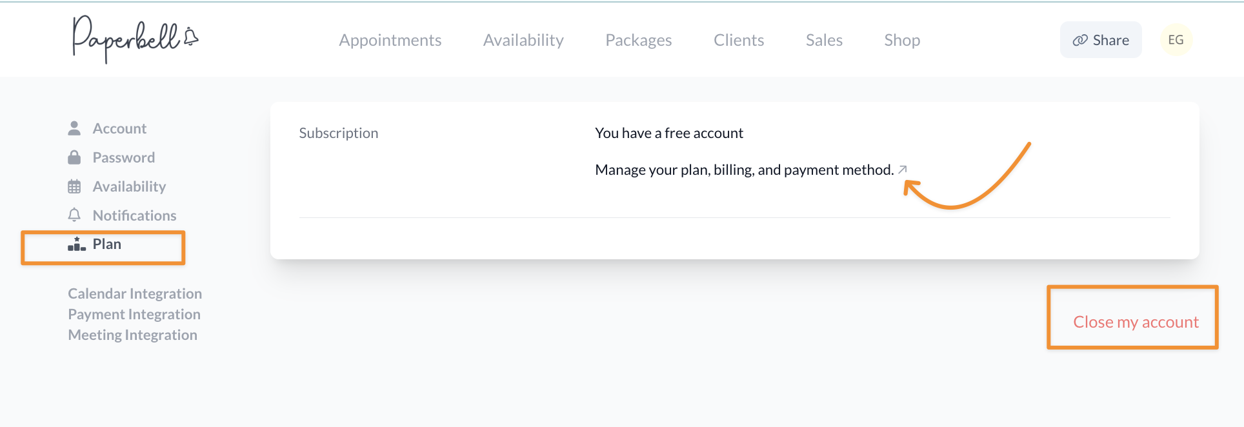Select the Plan chart icon
This screenshot has width=1244, height=427.
[76, 244]
